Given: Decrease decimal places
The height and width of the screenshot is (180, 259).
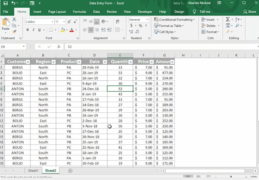Looking at the screenshot, I should tap(137, 32).
